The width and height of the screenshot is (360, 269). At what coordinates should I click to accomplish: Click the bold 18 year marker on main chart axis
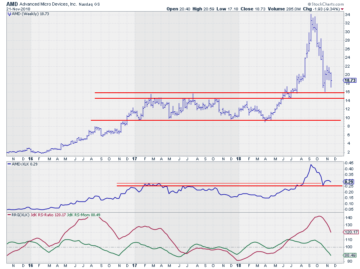239,159
